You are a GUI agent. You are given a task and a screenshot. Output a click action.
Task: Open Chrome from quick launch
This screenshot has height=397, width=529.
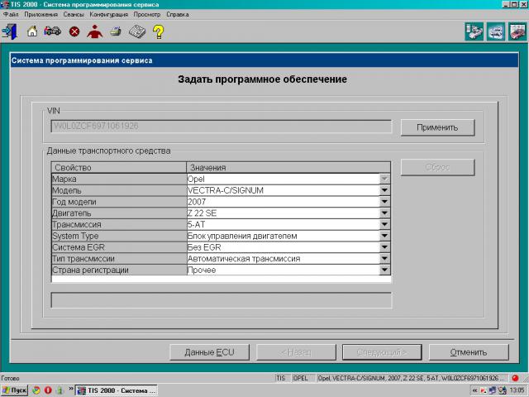pos(36,390)
